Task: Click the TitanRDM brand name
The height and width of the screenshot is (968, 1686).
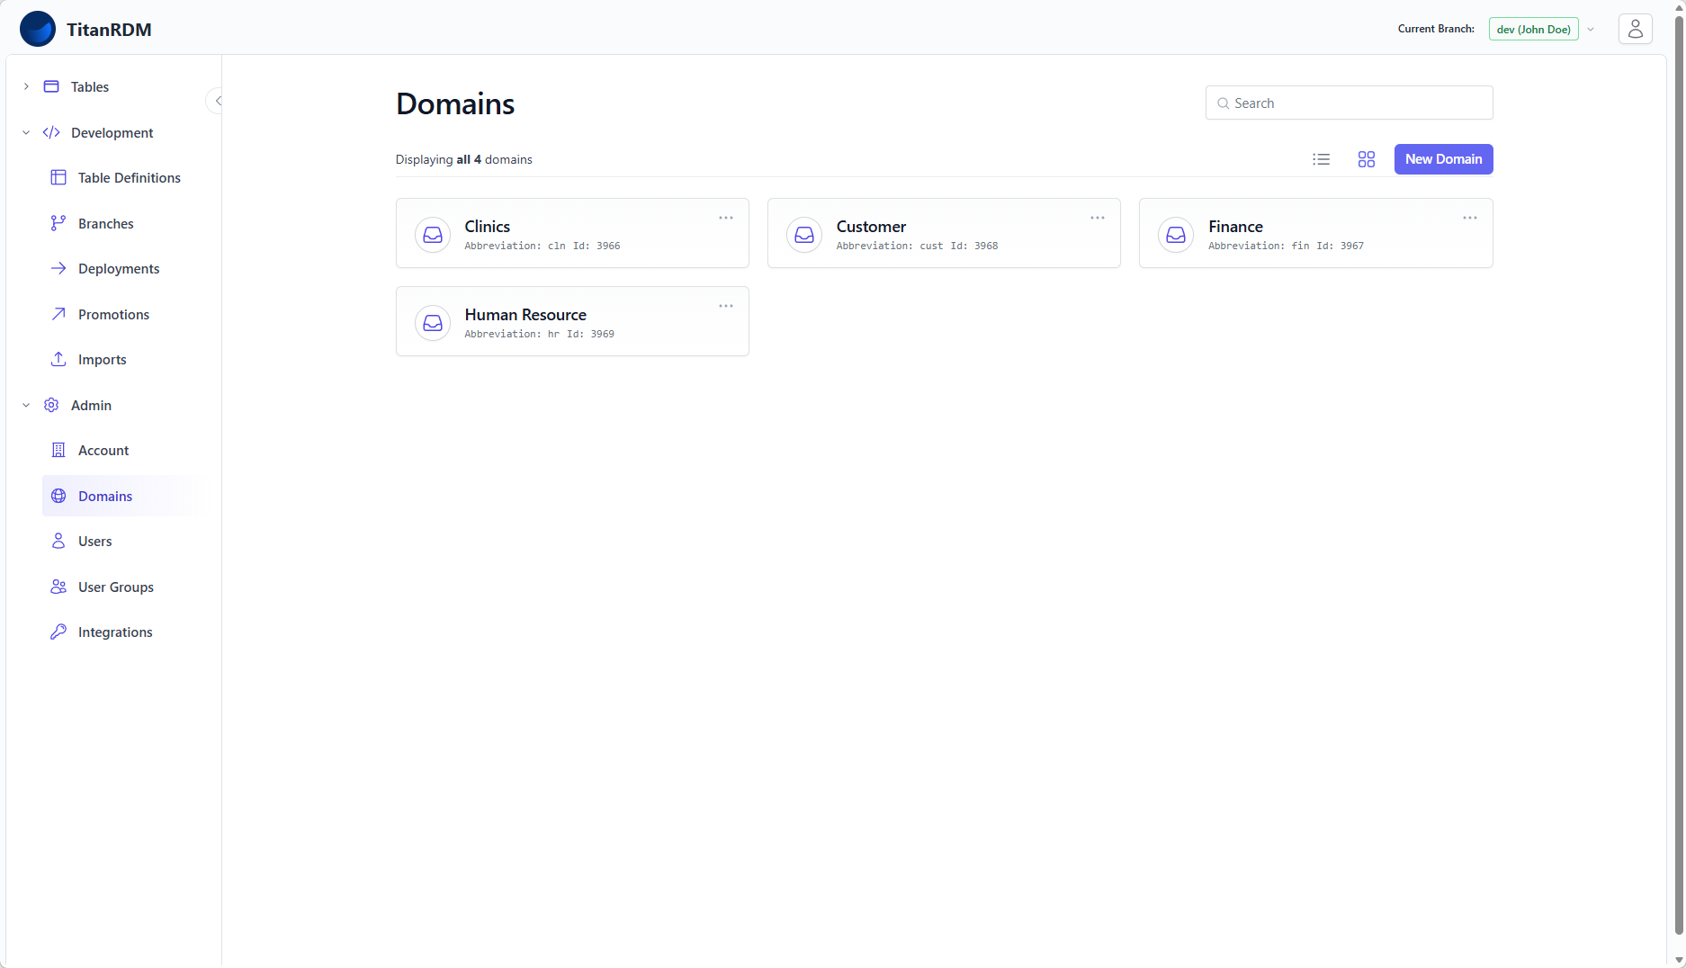Action: click(109, 29)
